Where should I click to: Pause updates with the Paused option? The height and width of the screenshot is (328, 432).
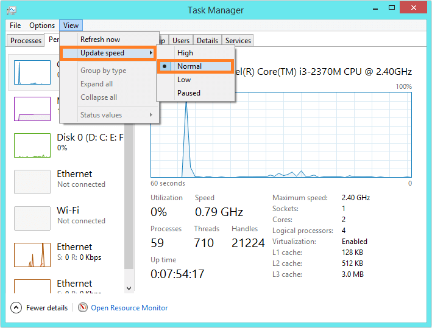[x=189, y=93]
